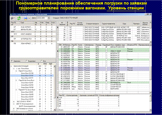Select wagon row 48 with ВЕРМИШЕЛЬ
The height and width of the screenshot is (115, 162).
(104, 83)
